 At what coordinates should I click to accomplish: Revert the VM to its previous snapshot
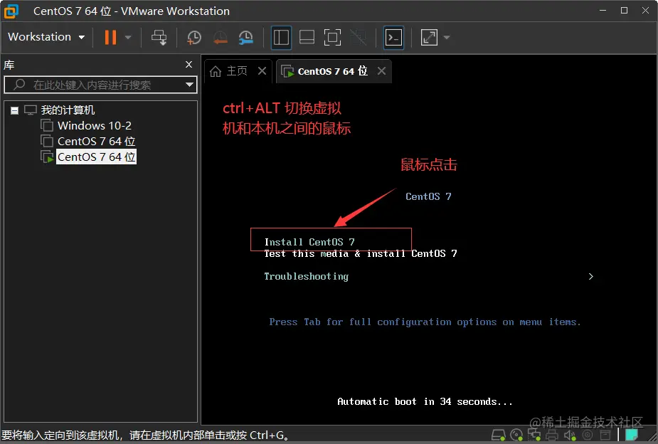221,37
